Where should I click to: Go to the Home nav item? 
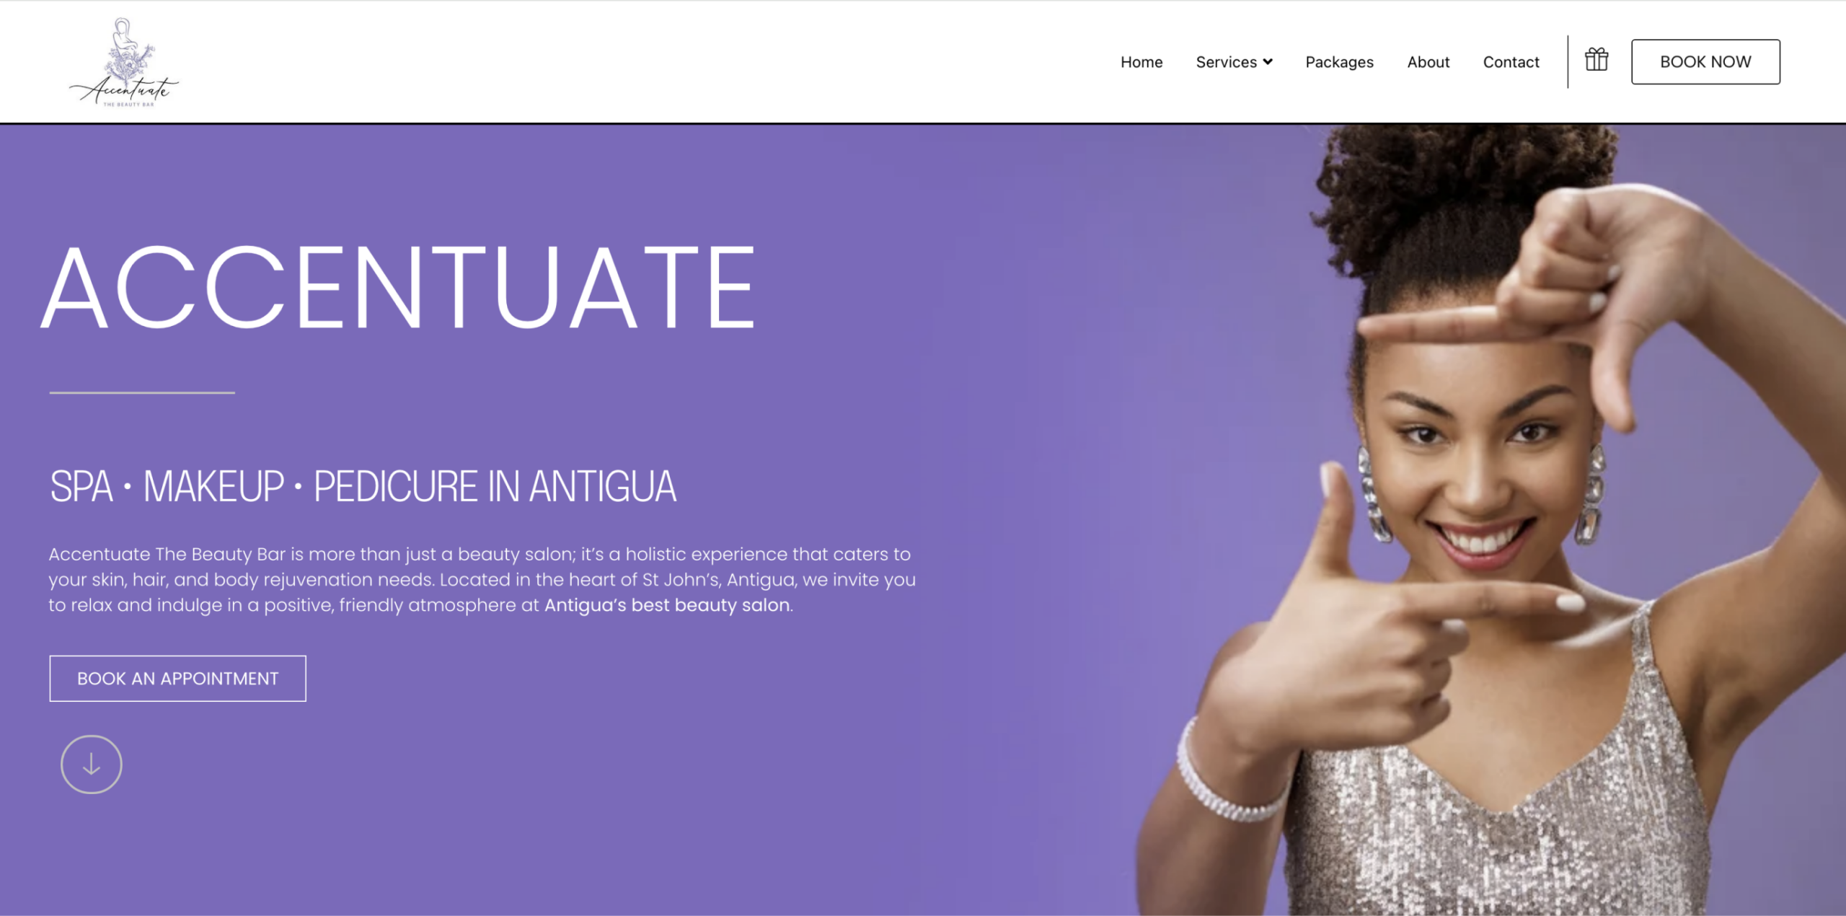tap(1141, 62)
